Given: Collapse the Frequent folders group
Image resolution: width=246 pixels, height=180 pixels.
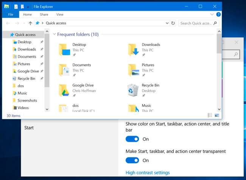Looking at the screenshot, I should [x=54, y=34].
